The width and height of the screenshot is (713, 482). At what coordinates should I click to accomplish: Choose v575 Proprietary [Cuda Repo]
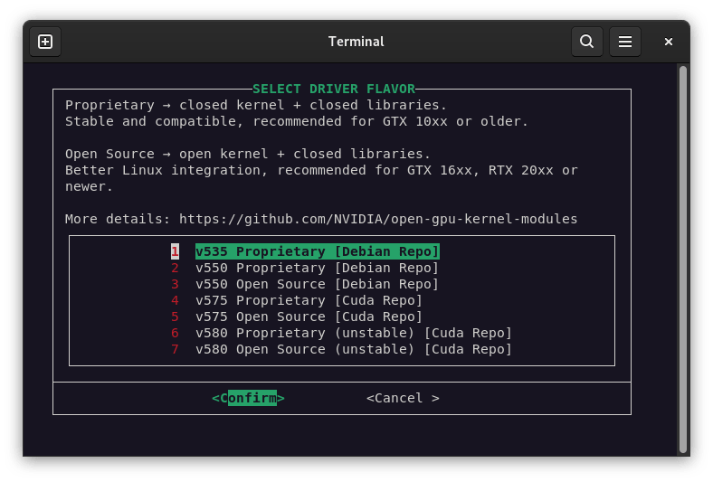(x=309, y=300)
